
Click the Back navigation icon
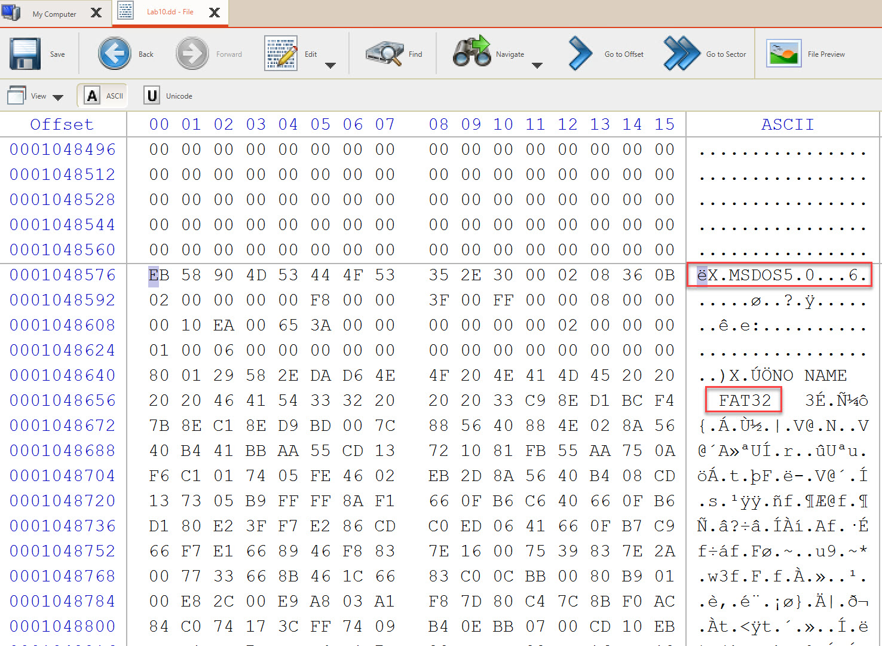click(115, 53)
